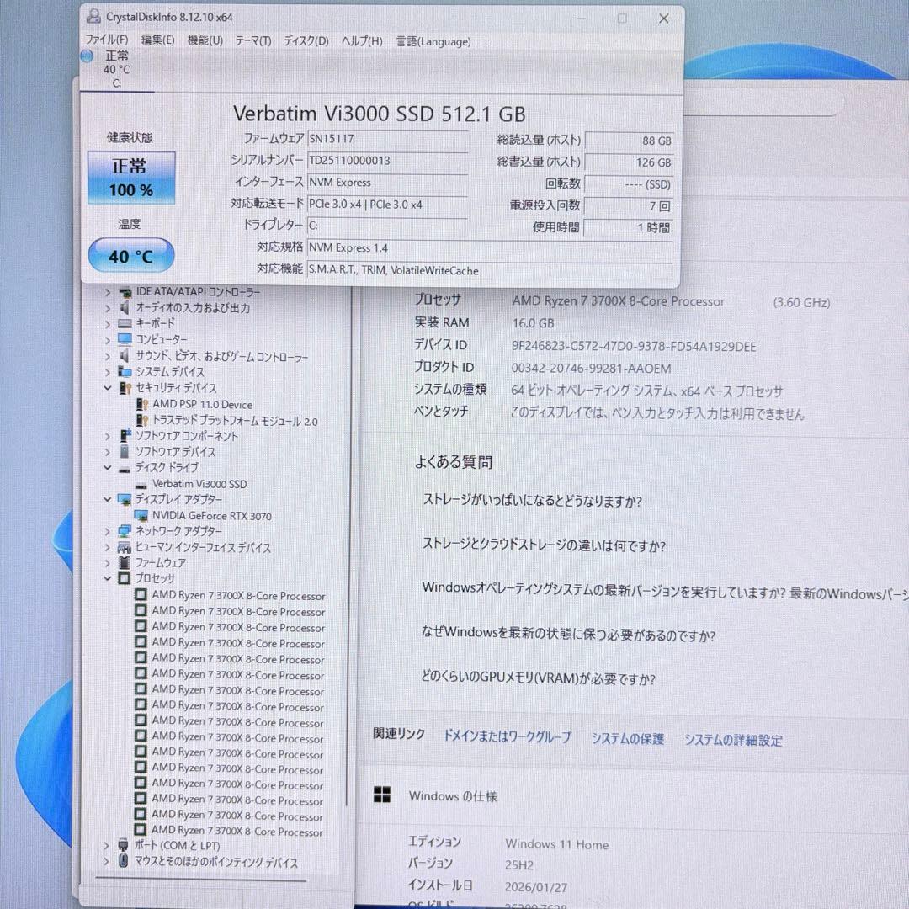The image size is (909, 909).
Task: Open the 機能 menu in CrystalDiskInfo
Action: [204, 40]
